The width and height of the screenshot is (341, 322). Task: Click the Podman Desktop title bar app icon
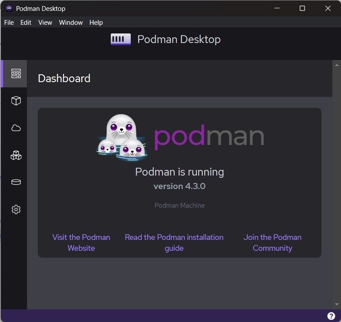pyautogui.click(x=9, y=9)
